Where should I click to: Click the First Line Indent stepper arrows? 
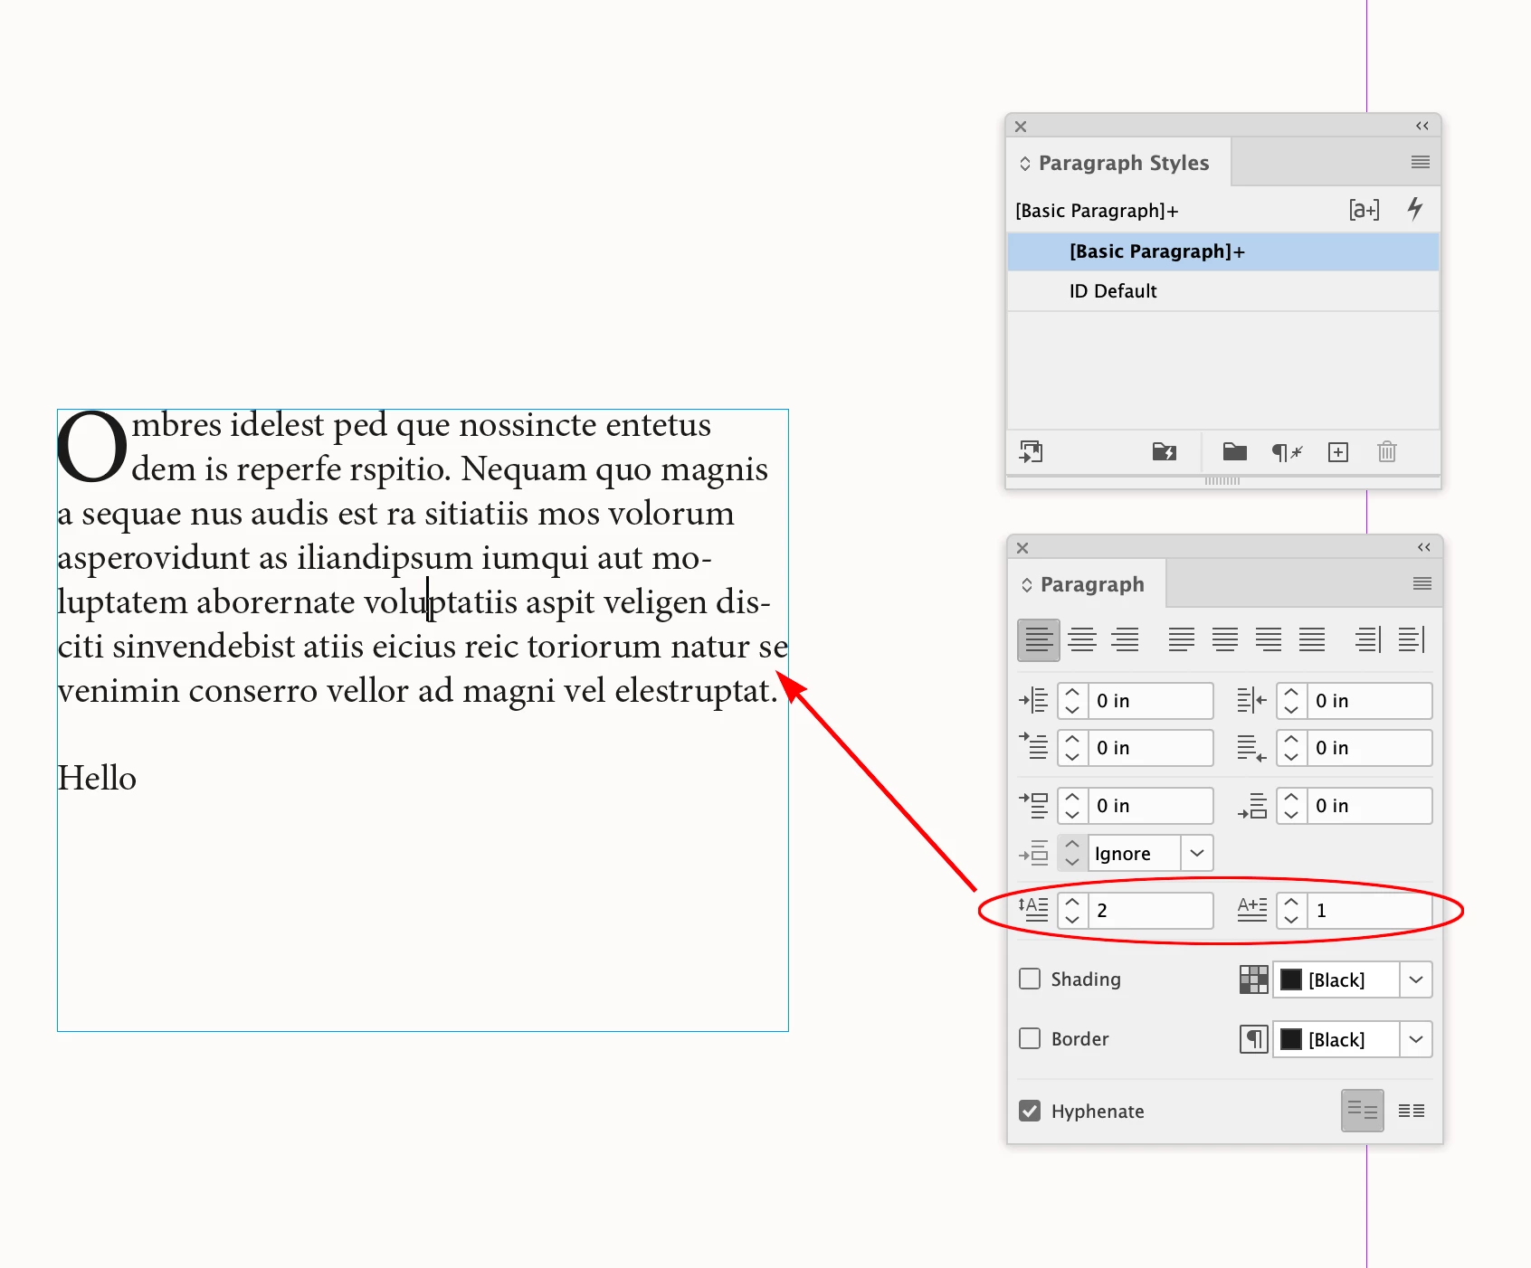click(x=1072, y=748)
